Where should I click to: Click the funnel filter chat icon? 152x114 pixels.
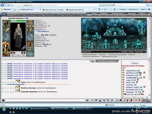coord(96,100)
